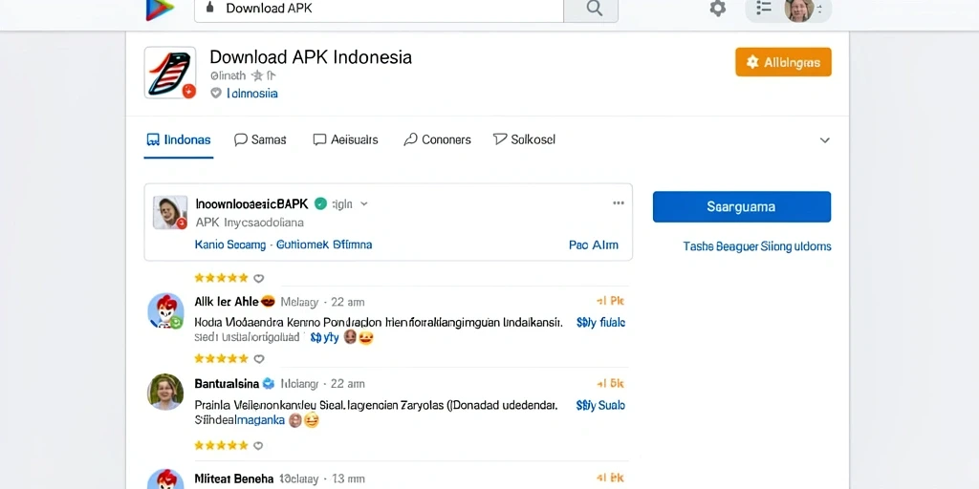Click the heart icon above Allk ler Ahle
979x489 pixels.
[258, 278]
